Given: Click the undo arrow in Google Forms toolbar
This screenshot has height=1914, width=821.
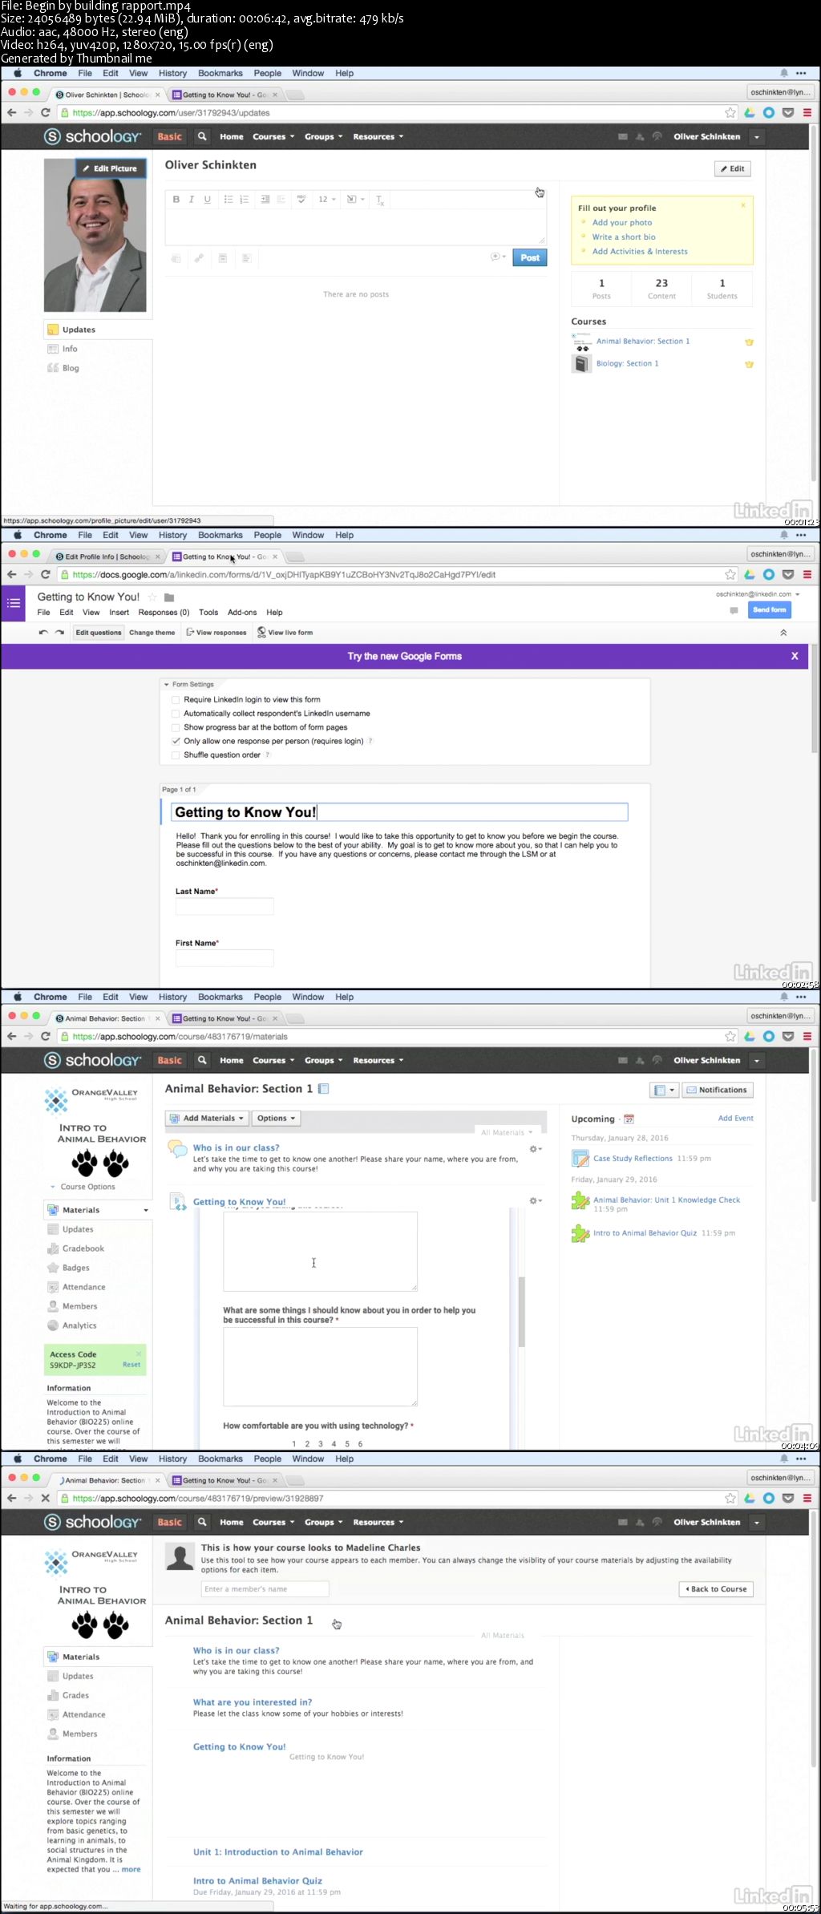Looking at the screenshot, I should (x=43, y=633).
